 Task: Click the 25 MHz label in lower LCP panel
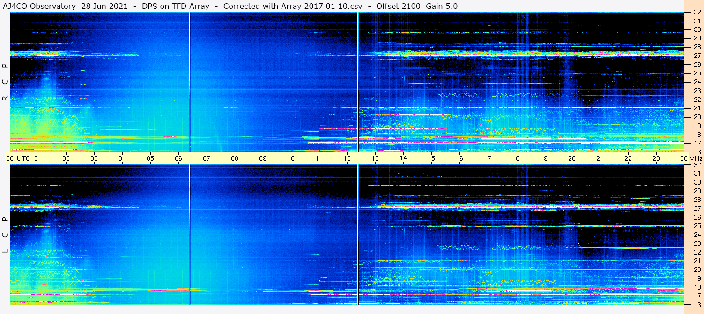[697, 226]
